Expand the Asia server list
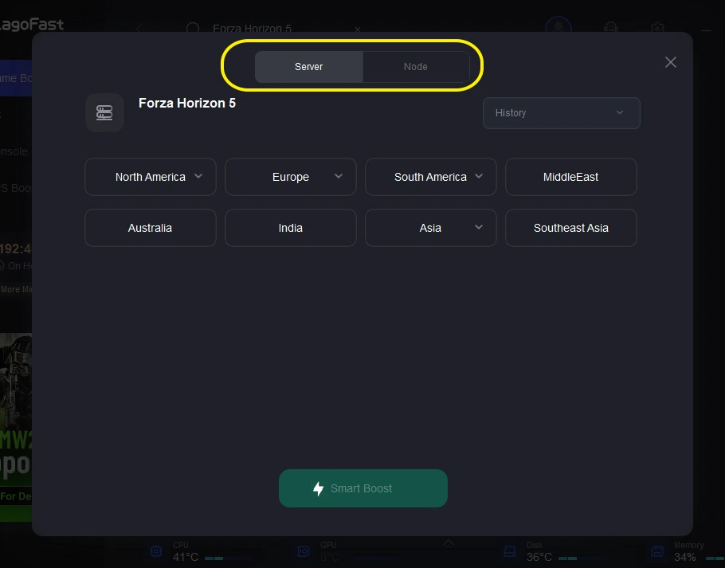 click(431, 228)
